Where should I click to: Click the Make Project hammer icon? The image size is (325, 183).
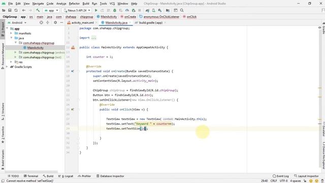pyautogui.click(x=38, y=10)
